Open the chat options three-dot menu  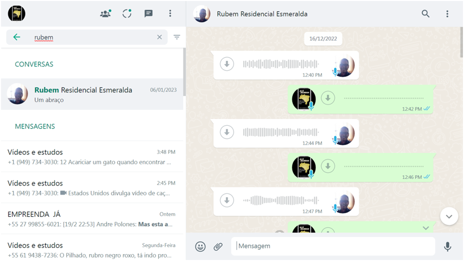pos(447,14)
